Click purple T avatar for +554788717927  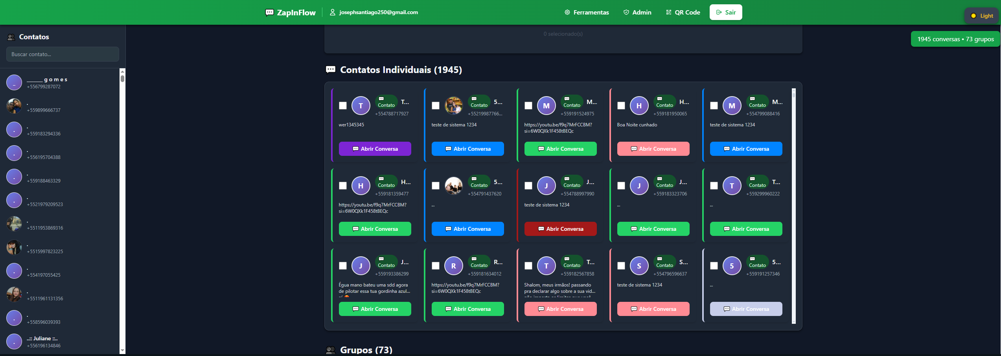(x=361, y=106)
